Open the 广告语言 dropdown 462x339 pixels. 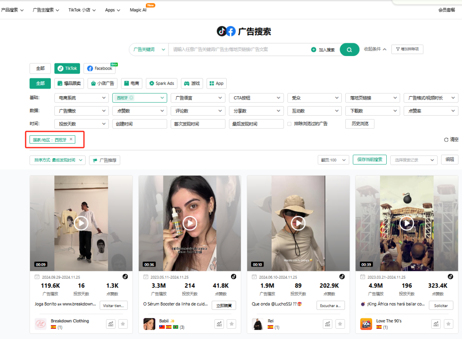click(x=198, y=98)
